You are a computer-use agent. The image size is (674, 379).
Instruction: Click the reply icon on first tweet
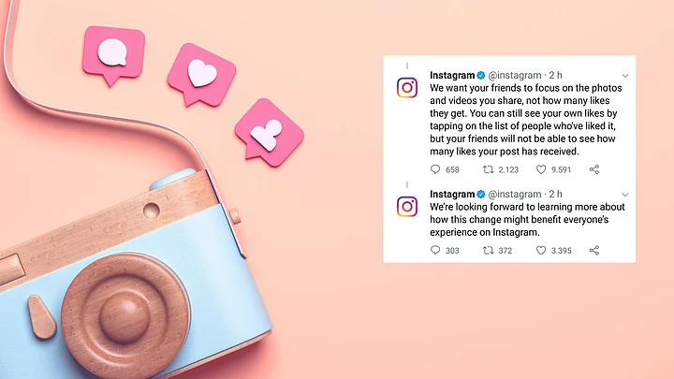tap(435, 169)
